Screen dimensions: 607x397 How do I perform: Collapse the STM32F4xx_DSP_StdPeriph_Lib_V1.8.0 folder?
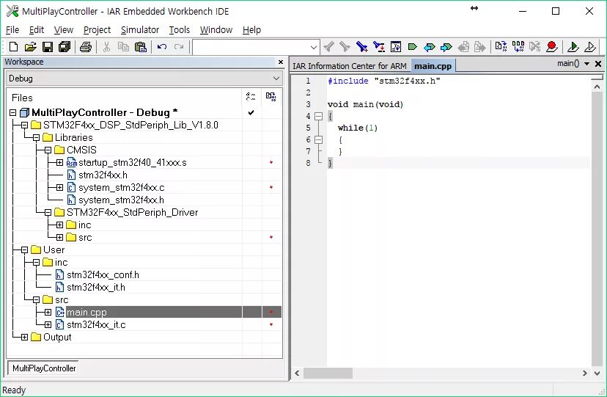24,125
